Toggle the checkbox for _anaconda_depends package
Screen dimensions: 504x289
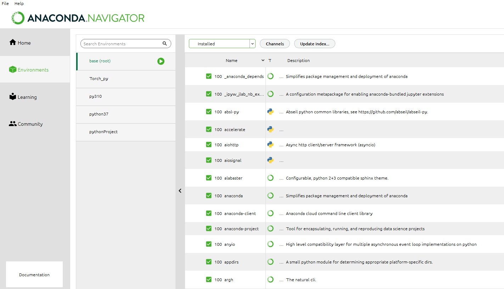(x=209, y=76)
